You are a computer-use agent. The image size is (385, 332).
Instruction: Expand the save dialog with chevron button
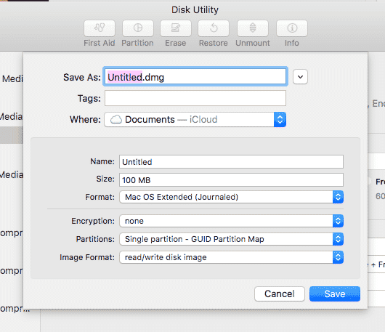(300, 77)
